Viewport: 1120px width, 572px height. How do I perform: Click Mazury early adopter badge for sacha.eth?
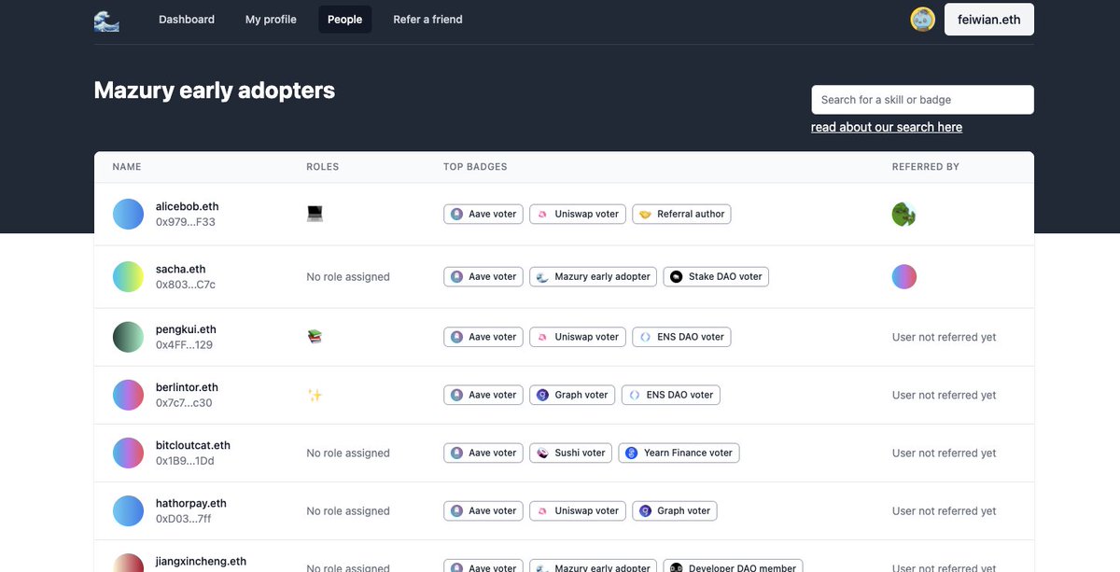click(594, 276)
